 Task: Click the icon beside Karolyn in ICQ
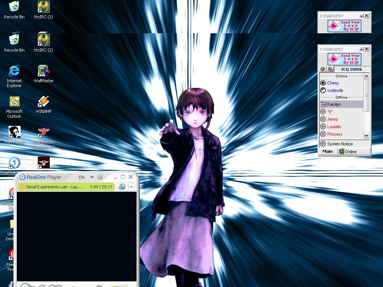323,104
